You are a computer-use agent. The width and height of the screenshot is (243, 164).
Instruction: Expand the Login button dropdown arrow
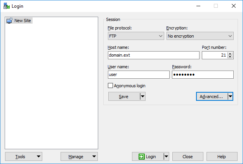(166, 157)
